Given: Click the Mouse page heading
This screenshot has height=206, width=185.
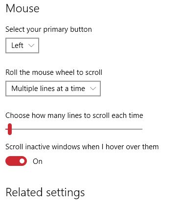Looking at the screenshot, I should (23, 8).
